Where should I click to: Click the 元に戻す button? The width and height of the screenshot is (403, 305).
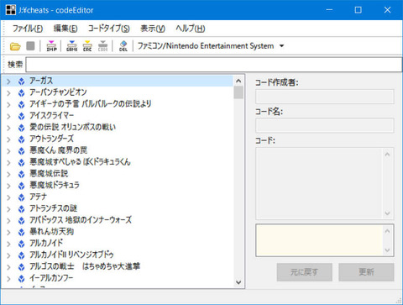pyautogui.click(x=305, y=272)
